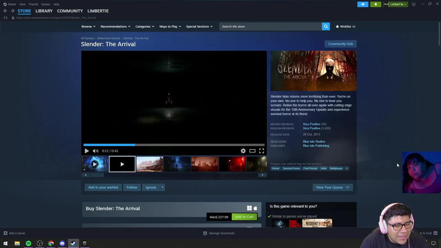Seek in the trailer progress bar

(x=174, y=145)
